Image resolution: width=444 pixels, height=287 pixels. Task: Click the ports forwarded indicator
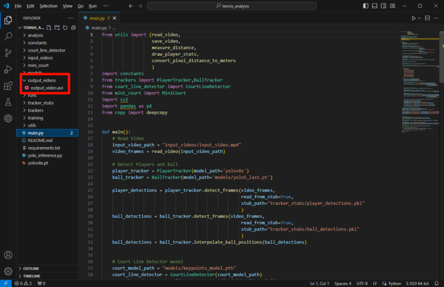point(42,283)
